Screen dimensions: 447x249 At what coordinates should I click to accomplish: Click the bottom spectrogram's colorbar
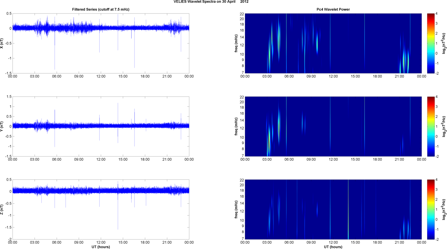coord(431,209)
